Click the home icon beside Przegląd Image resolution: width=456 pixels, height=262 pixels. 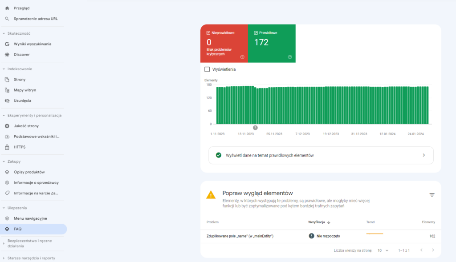coord(7,8)
